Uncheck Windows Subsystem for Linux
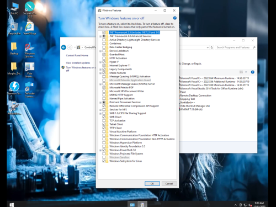This screenshot has height=207, width=276. pyautogui.click(x=104, y=161)
